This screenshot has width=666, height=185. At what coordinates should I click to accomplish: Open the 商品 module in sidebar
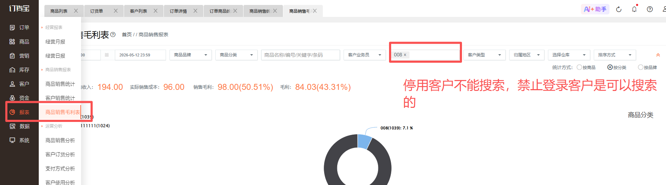point(19,42)
